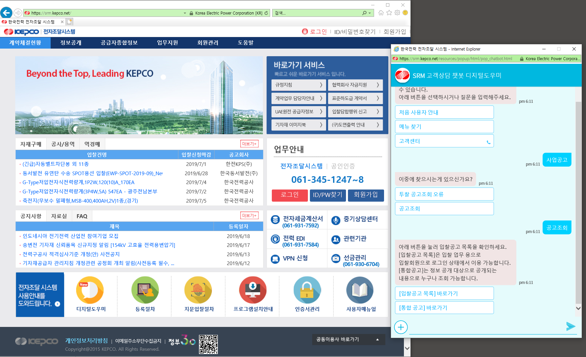This screenshot has width=586, height=357.
Task: Click the search magnifier in IE search box
Action: [x=364, y=13]
